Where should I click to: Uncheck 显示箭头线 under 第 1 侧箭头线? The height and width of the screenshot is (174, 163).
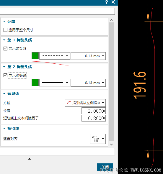5,48
